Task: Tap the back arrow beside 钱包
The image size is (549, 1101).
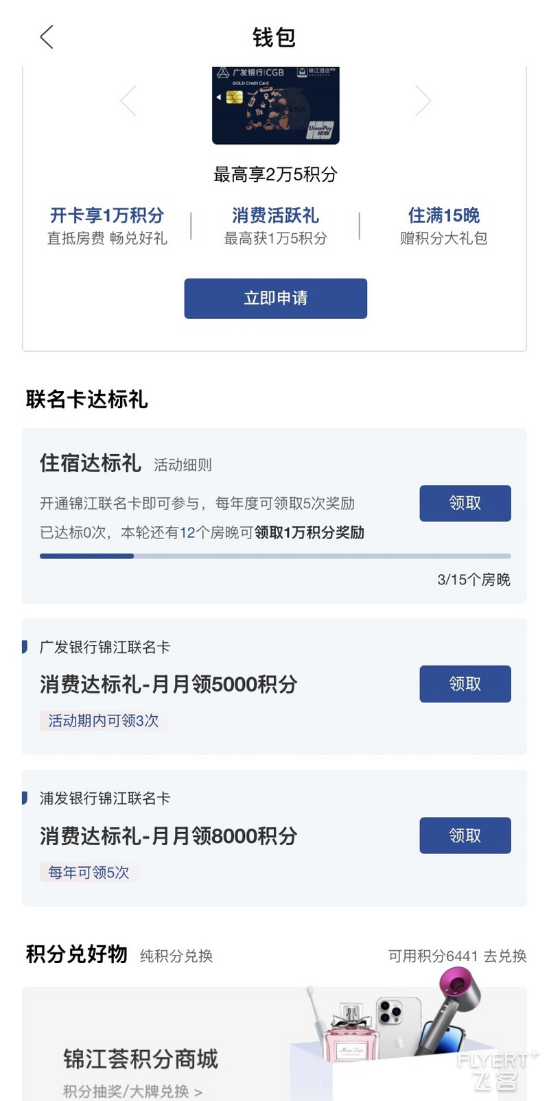Action: pyautogui.click(x=47, y=37)
